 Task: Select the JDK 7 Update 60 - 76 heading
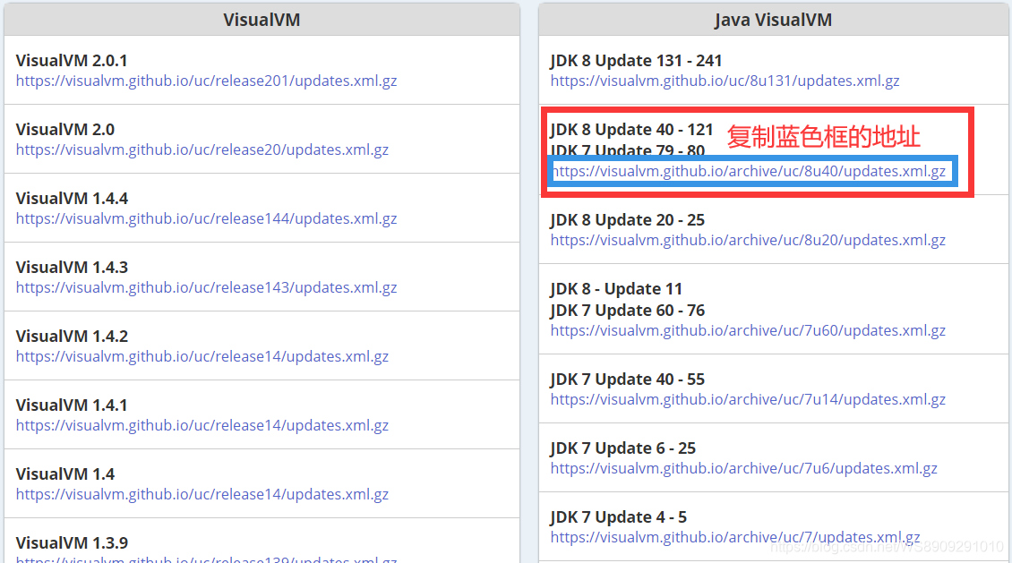point(627,311)
